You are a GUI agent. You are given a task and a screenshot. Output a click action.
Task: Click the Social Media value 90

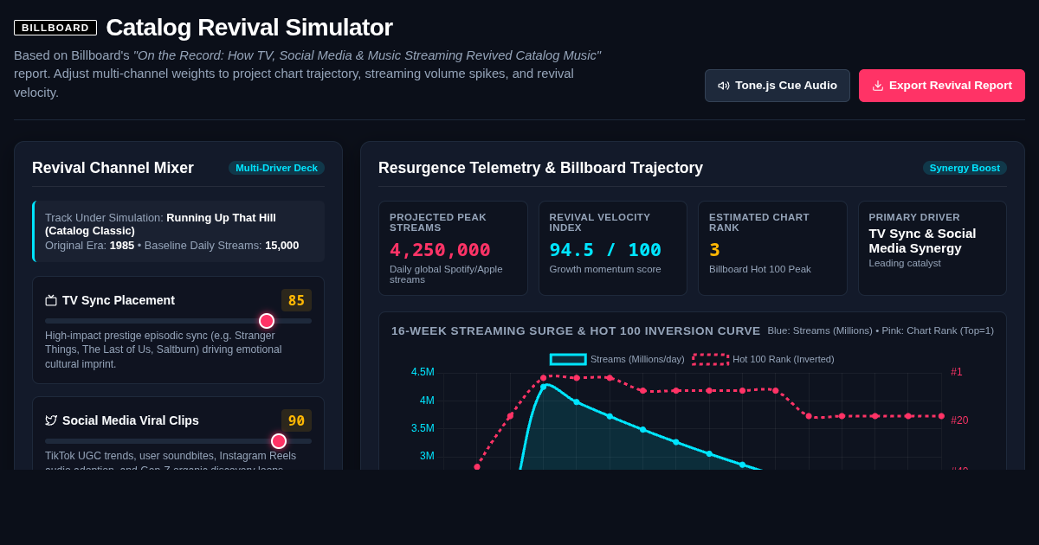click(x=296, y=420)
